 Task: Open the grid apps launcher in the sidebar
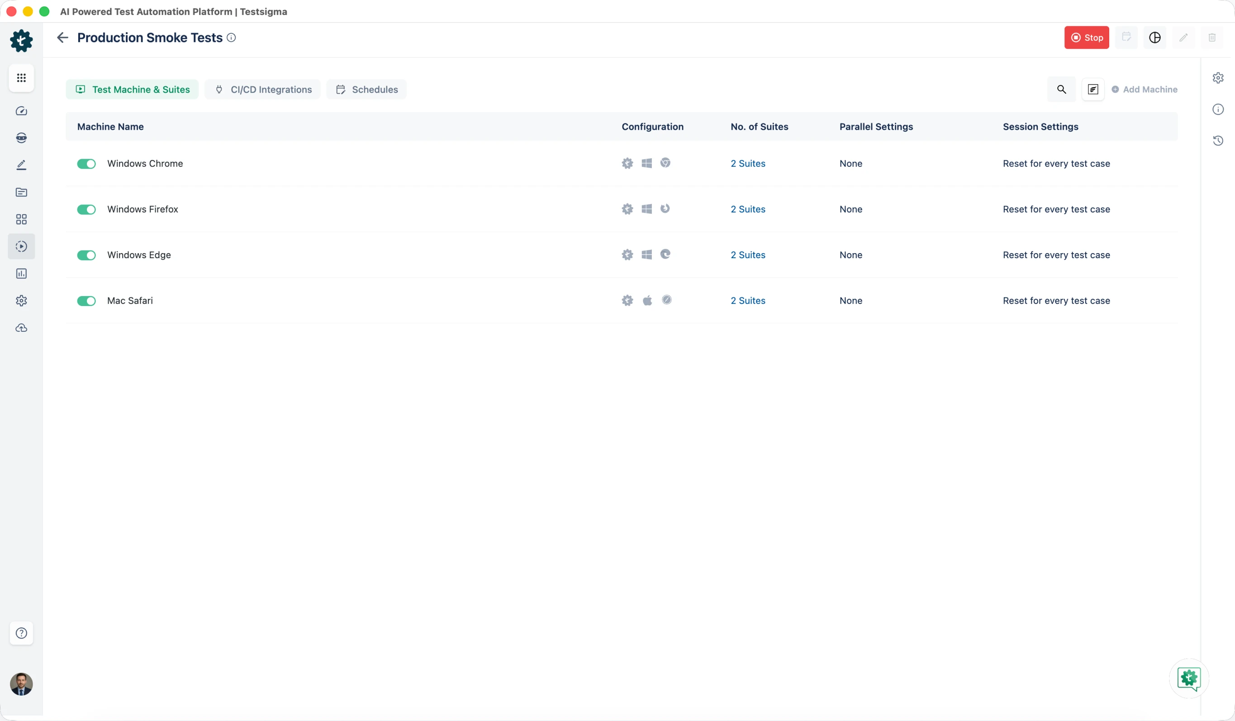click(x=21, y=78)
